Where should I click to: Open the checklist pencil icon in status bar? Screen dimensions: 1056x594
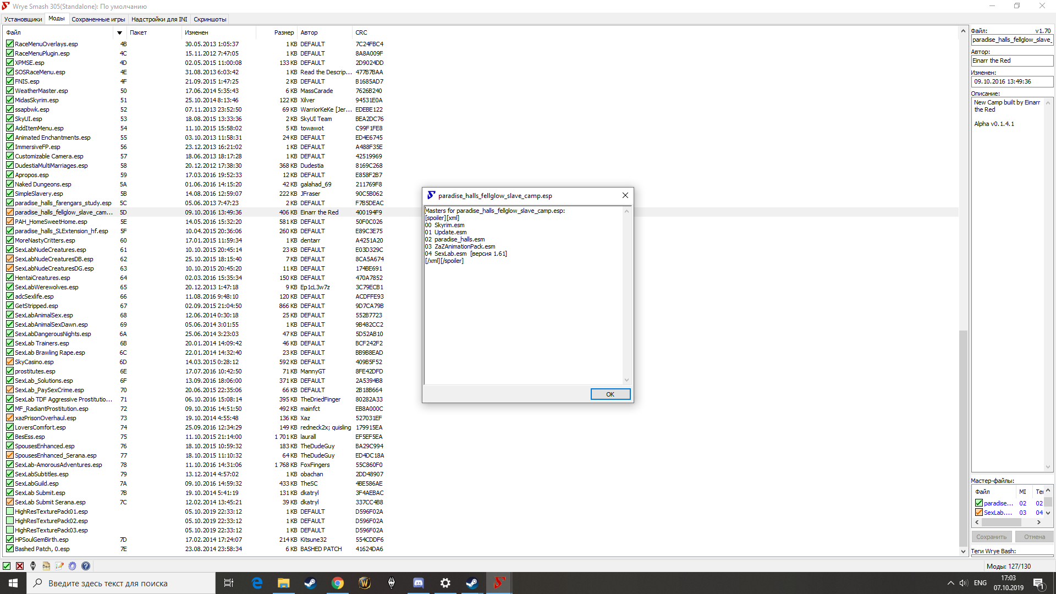point(59,566)
